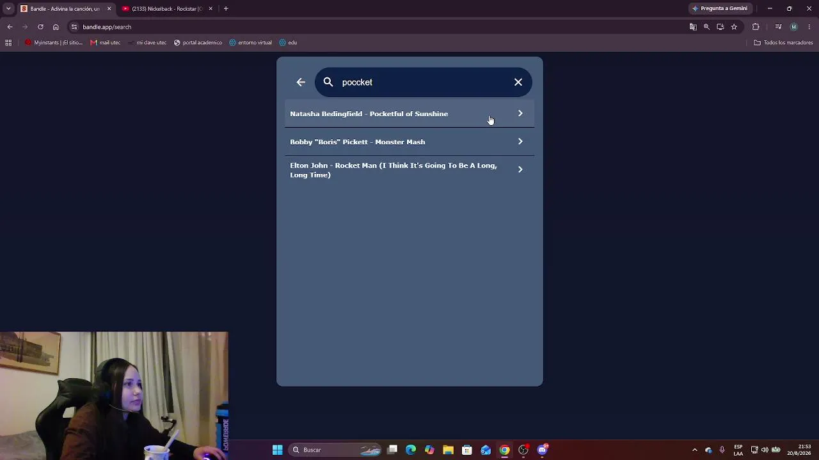The height and width of the screenshot is (460, 819).
Task: Reload the current page
Action: click(x=40, y=27)
